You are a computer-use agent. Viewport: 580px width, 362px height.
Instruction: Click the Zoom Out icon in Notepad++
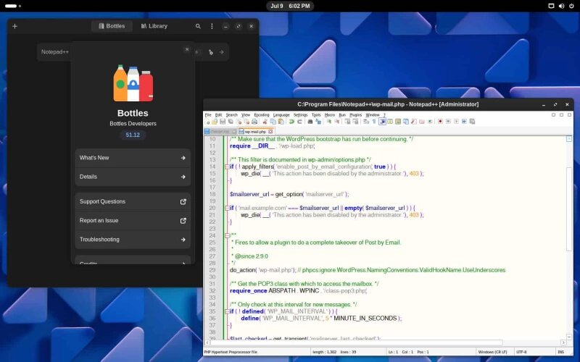tap(337, 121)
